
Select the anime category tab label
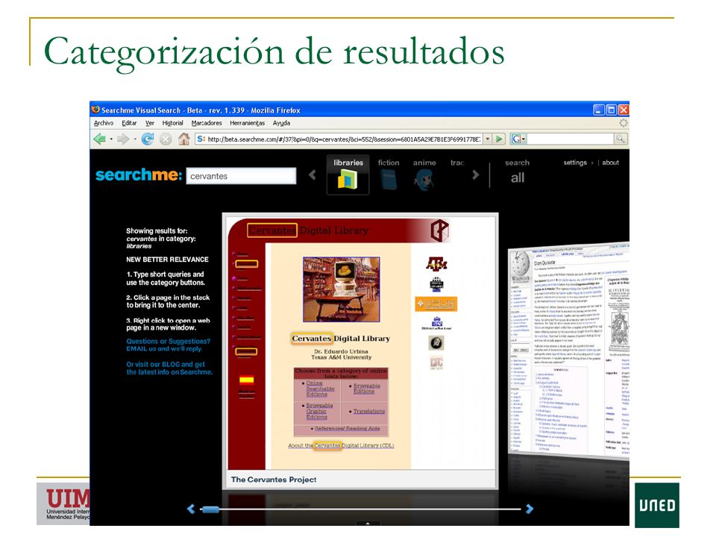click(424, 163)
